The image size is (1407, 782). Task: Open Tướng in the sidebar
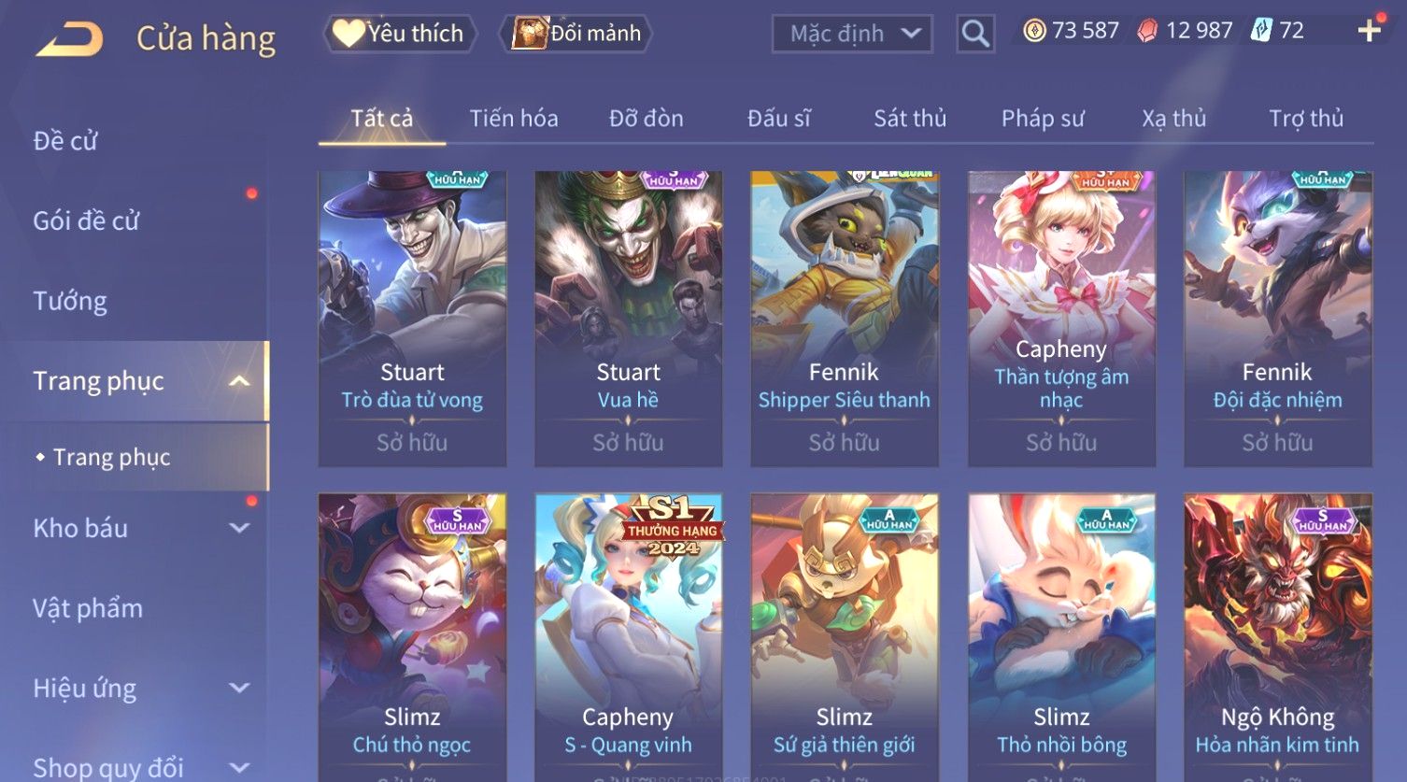70,301
